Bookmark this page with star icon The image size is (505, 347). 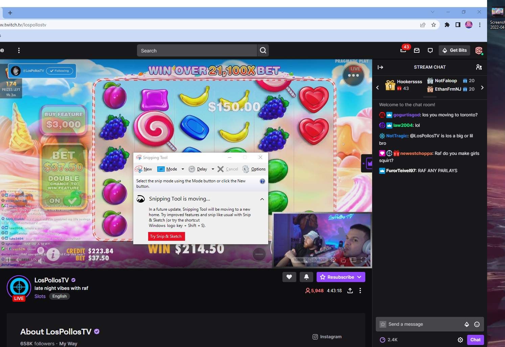tap(434, 25)
